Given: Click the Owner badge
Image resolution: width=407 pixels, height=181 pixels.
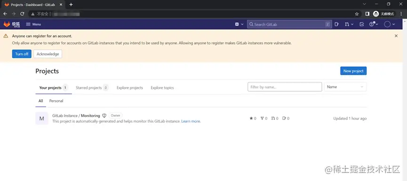Looking at the screenshot, I should (x=115, y=115).
